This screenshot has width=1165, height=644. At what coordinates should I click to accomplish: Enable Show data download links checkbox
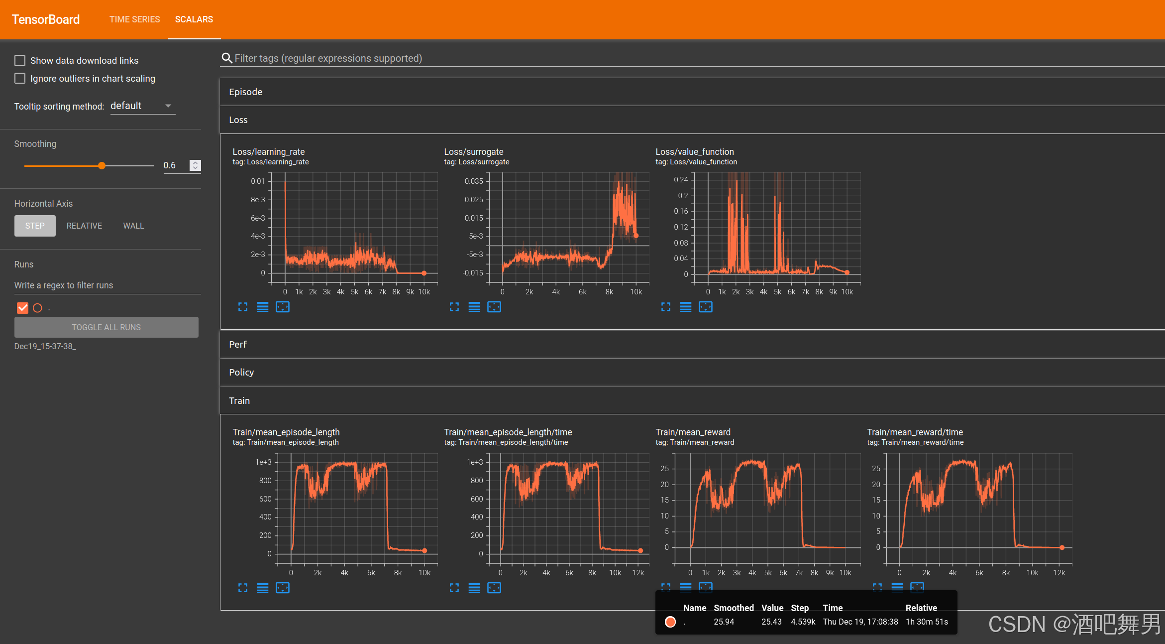coord(20,60)
